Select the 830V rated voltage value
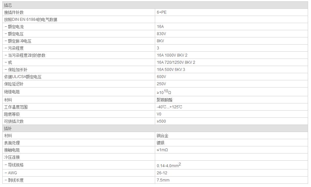This screenshot has height=187, width=311. point(161,34)
